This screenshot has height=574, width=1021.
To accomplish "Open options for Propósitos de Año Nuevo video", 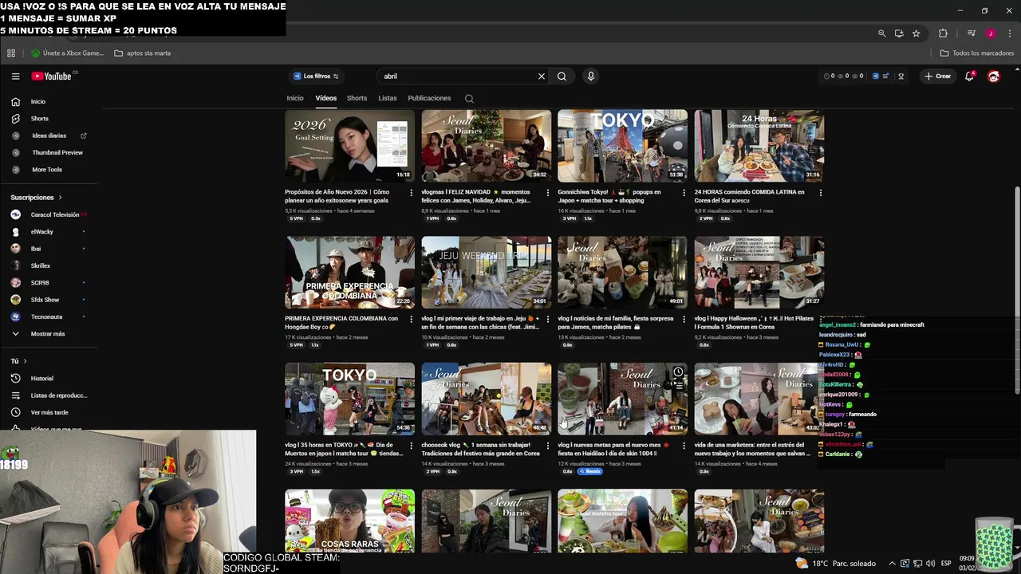I will [411, 193].
